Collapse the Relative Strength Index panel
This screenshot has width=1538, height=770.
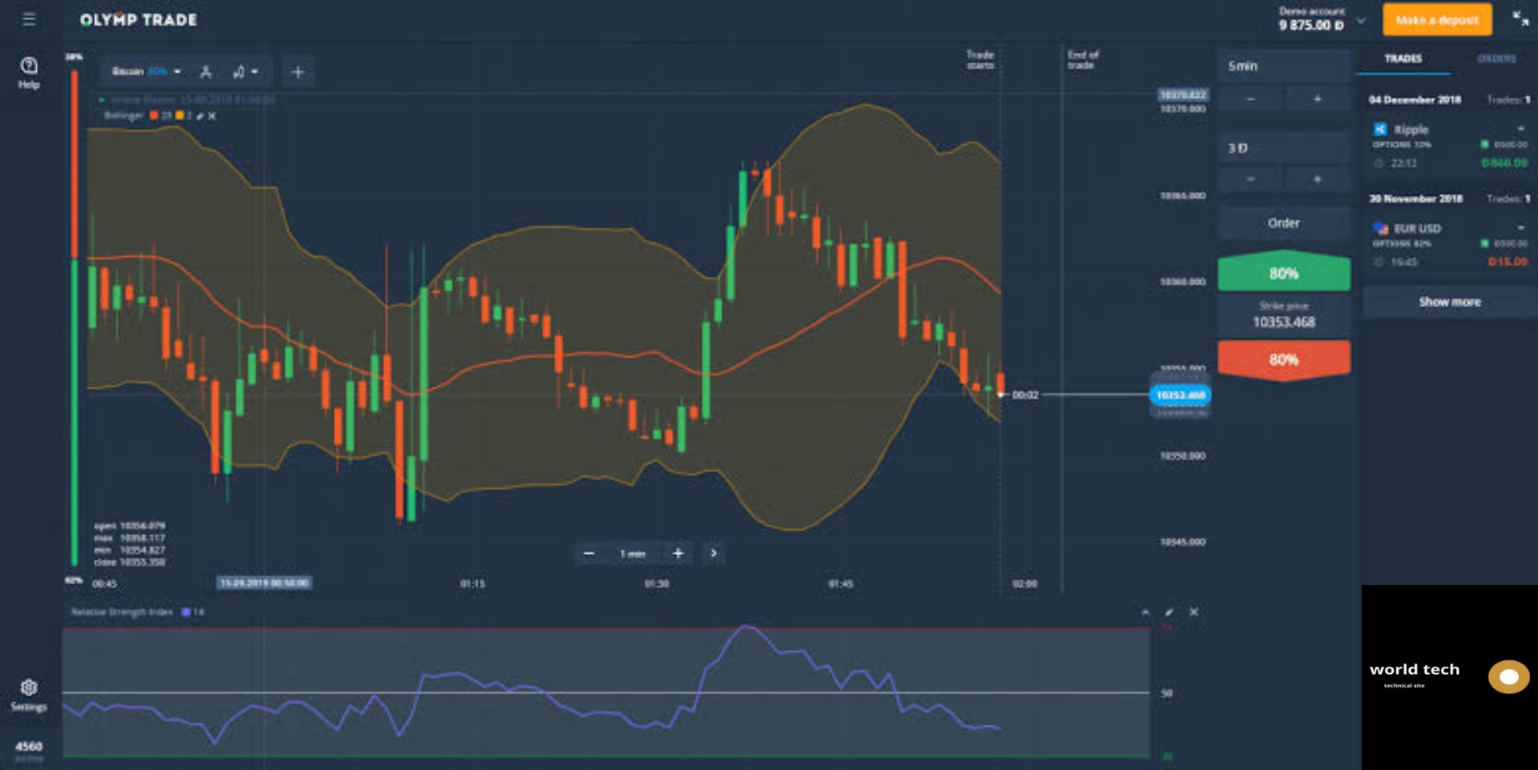coord(1145,612)
